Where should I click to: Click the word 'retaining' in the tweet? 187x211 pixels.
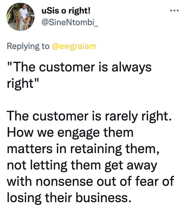[96, 149]
